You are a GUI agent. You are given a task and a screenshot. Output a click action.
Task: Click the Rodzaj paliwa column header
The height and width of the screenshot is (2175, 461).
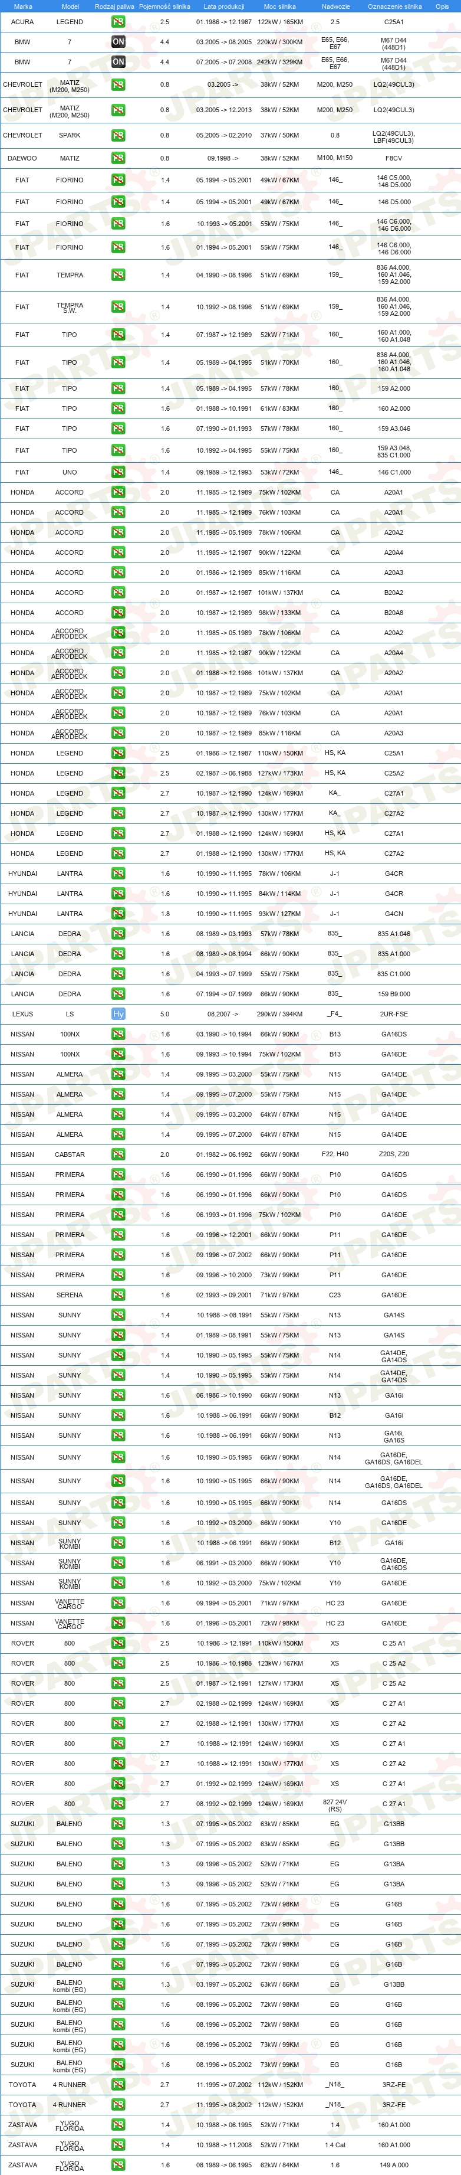tap(114, 6)
